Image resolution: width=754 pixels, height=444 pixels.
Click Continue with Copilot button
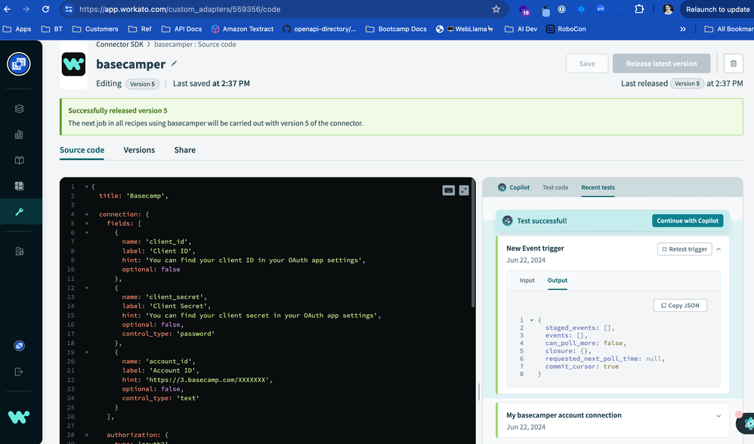click(687, 220)
